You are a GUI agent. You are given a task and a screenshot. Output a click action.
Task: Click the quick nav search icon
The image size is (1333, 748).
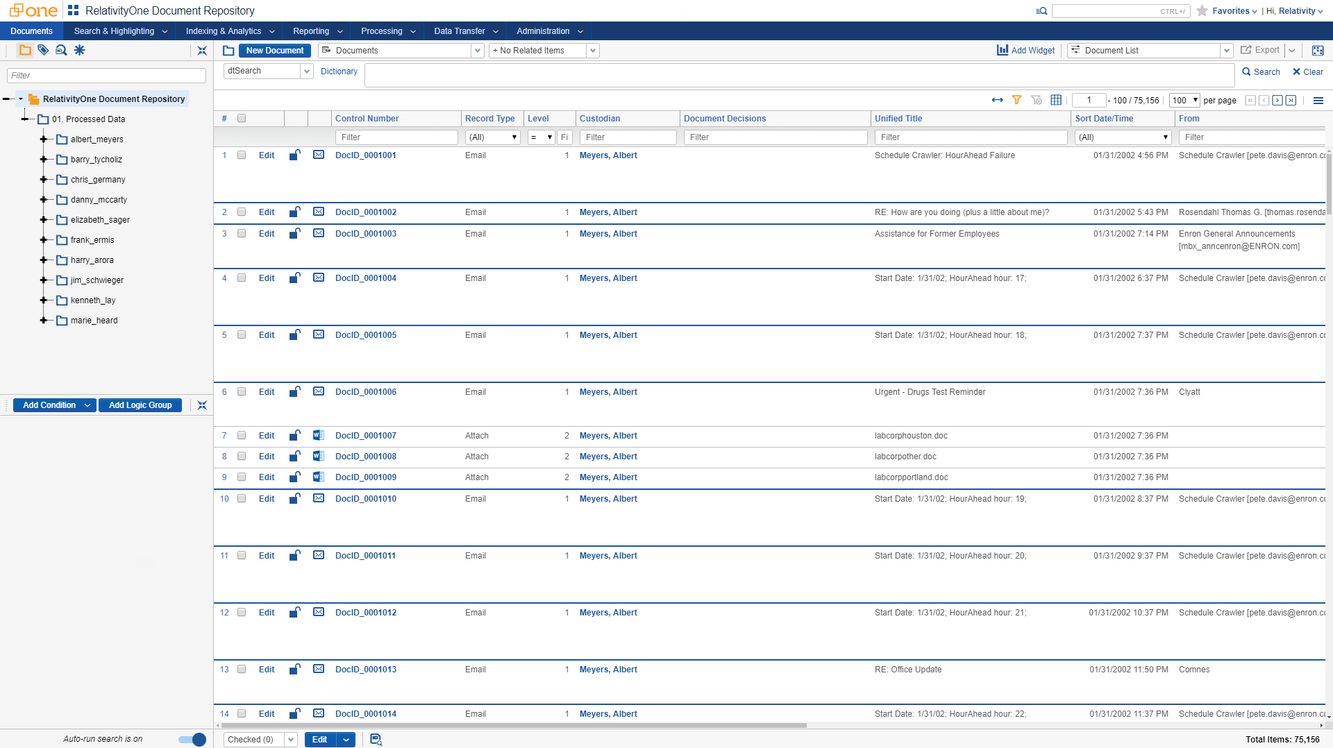tap(1041, 11)
